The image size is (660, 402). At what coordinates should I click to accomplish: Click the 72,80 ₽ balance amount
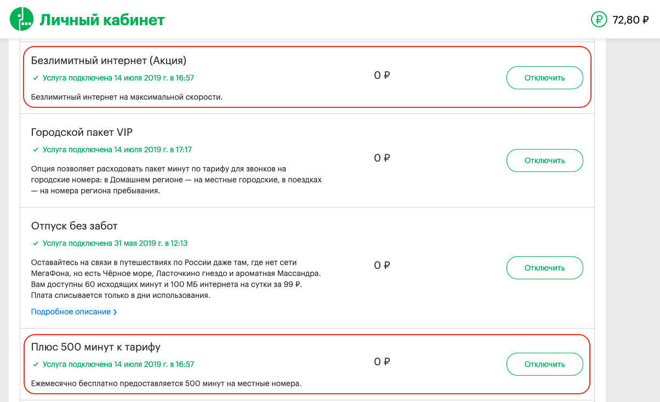click(631, 20)
